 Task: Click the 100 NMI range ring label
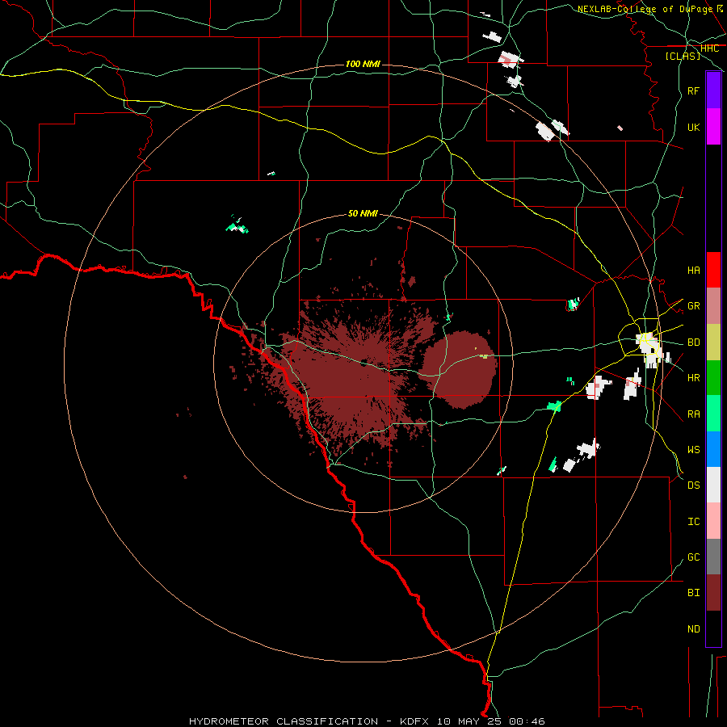click(x=363, y=64)
